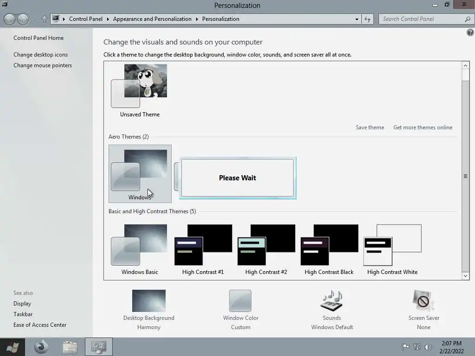Go up one level with the up arrow
The width and height of the screenshot is (475, 356).
[44, 19]
